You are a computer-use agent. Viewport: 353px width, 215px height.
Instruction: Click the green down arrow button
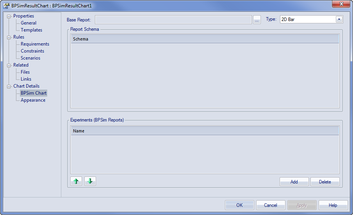click(90, 181)
